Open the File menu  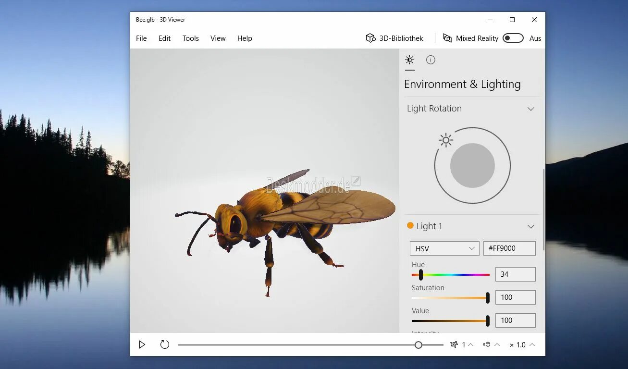pos(141,38)
